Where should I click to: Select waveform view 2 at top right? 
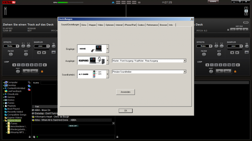[246, 11]
